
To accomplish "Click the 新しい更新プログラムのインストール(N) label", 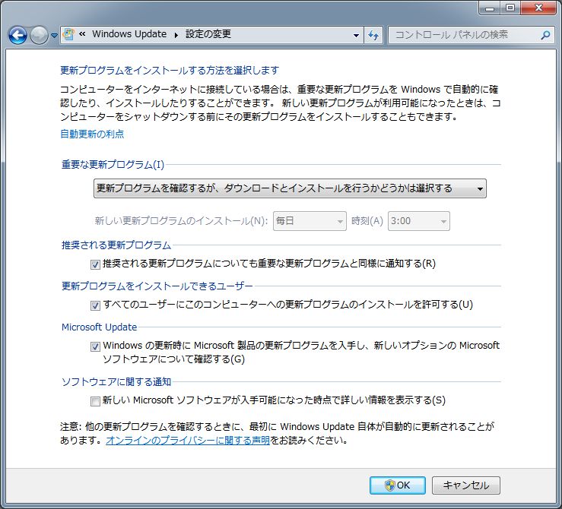I will [x=181, y=221].
